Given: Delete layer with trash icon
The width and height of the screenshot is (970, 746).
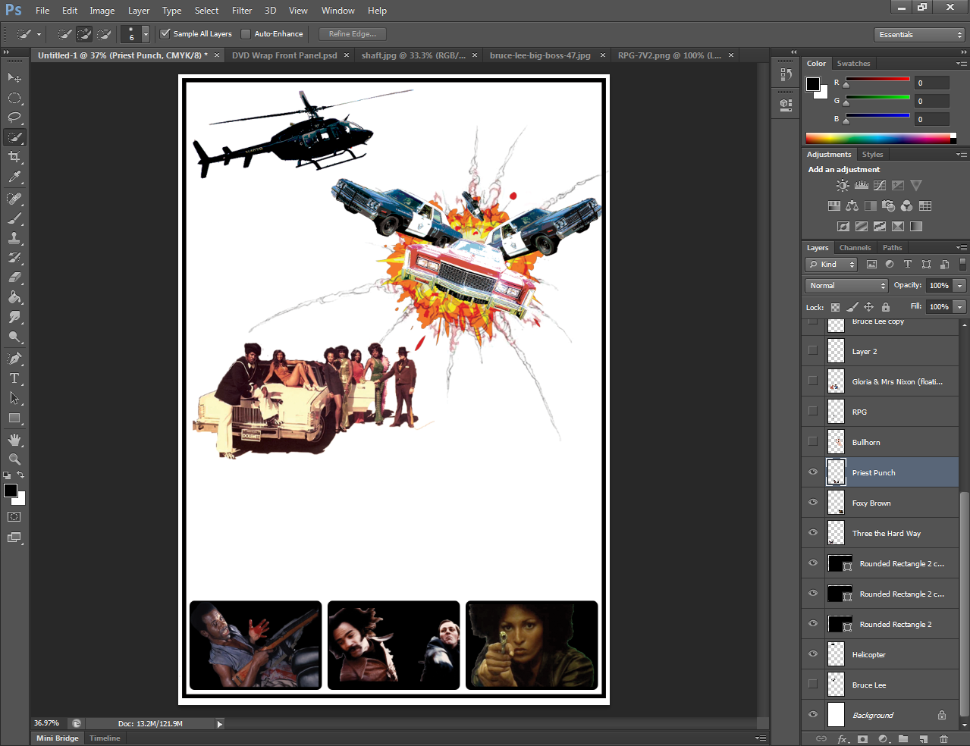Looking at the screenshot, I should pyautogui.click(x=943, y=738).
